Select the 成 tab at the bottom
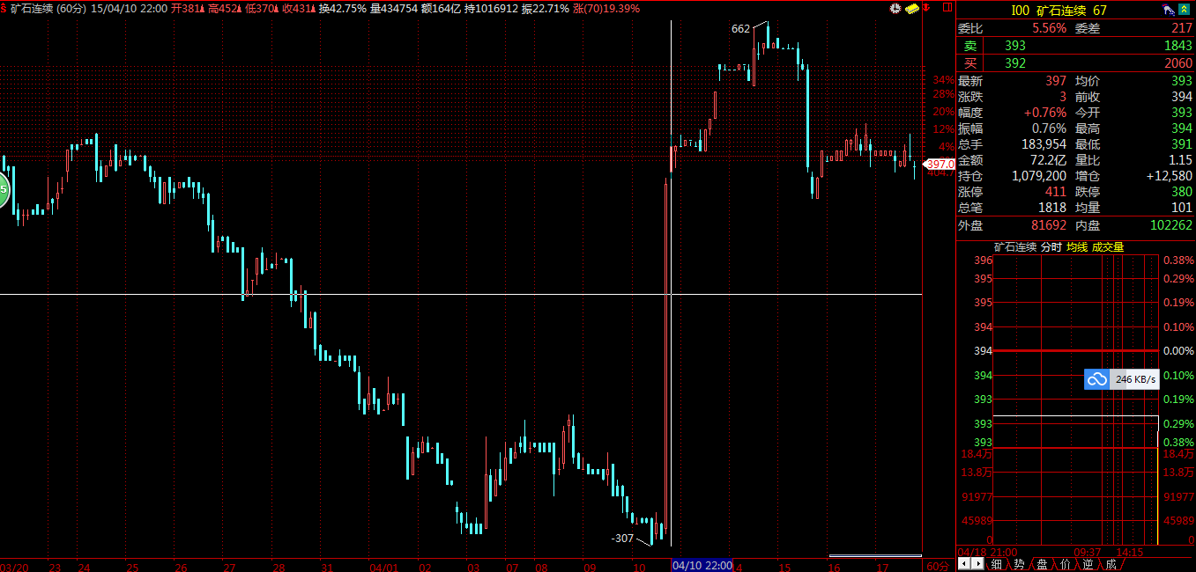The image size is (1196, 572). (x=1111, y=564)
